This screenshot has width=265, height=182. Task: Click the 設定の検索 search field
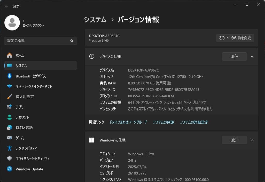40,41
